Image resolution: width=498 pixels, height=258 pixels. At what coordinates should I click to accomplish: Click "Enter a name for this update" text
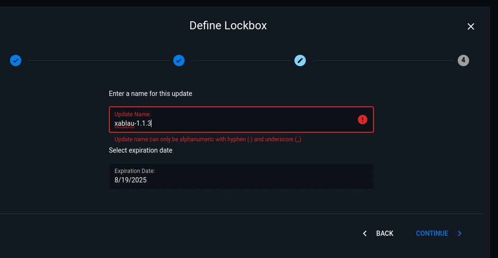(151, 94)
